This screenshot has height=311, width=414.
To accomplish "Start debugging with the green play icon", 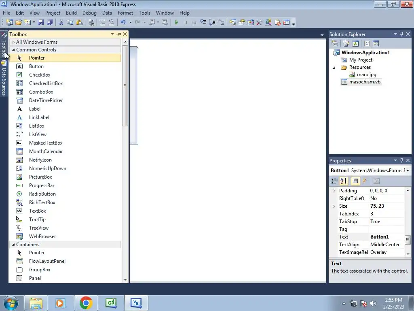I will (x=176, y=23).
